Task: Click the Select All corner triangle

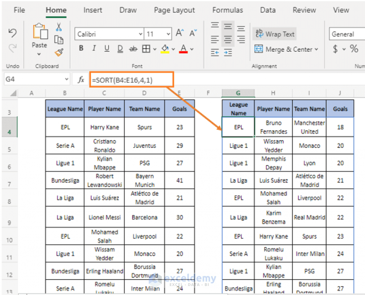Action: tap(13, 93)
